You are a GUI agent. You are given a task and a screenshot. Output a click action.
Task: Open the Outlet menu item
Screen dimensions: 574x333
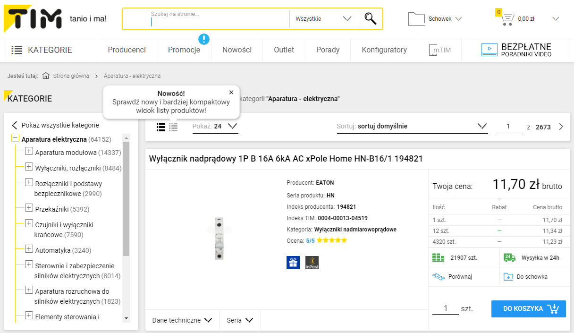[x=284, y=50]
